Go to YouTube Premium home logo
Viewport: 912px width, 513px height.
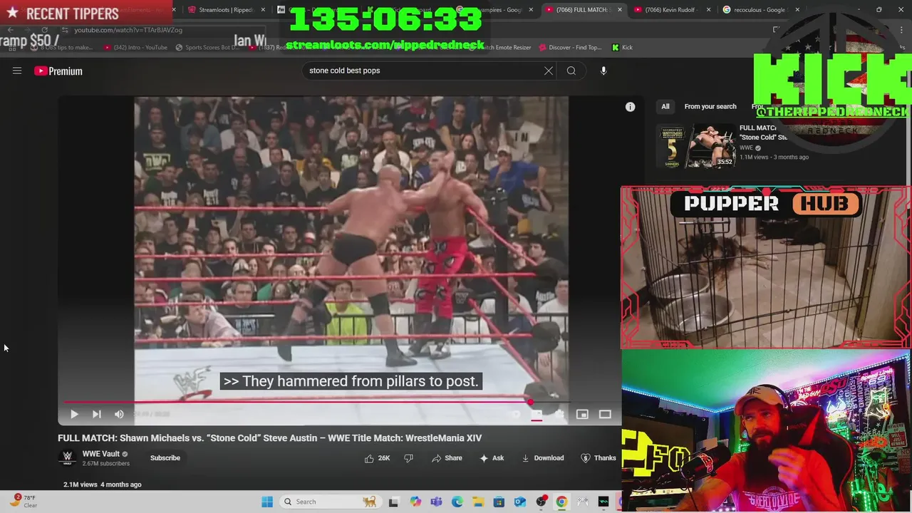pos(58,71)
